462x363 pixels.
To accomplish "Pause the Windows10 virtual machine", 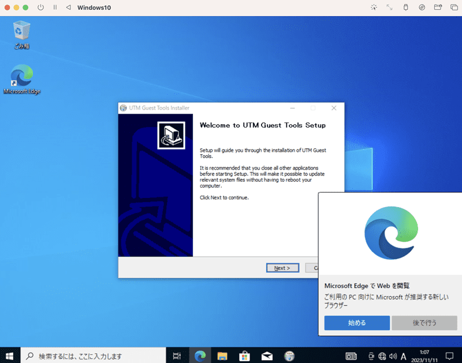I will [55, 8].
